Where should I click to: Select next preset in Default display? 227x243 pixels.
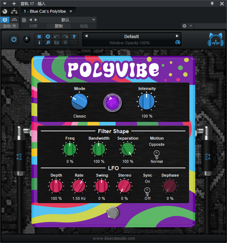coord(177,36)
